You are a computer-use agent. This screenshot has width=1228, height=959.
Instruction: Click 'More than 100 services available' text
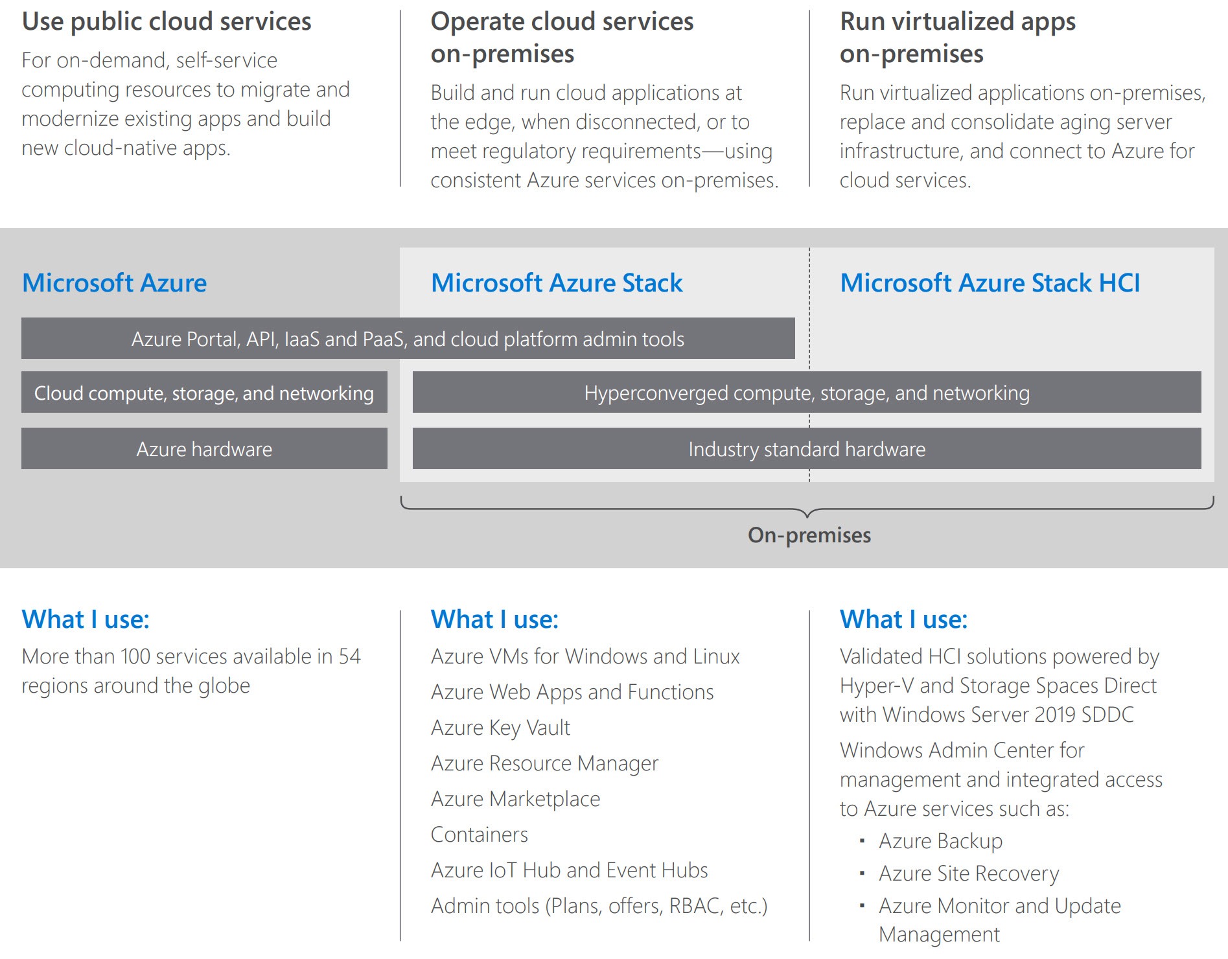pos(191,671)
